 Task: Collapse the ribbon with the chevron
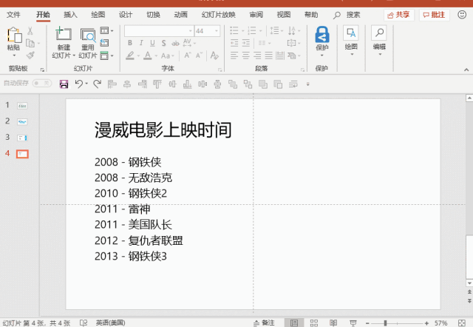[x=466, y=70]
